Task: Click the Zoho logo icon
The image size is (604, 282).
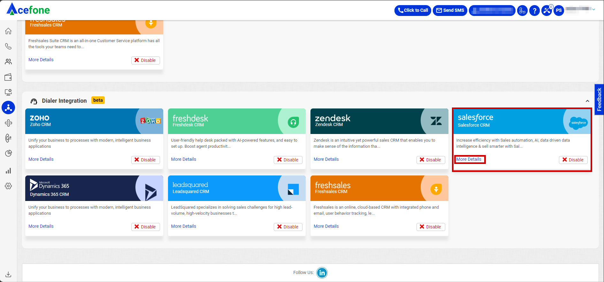Action: pos(150,121)
